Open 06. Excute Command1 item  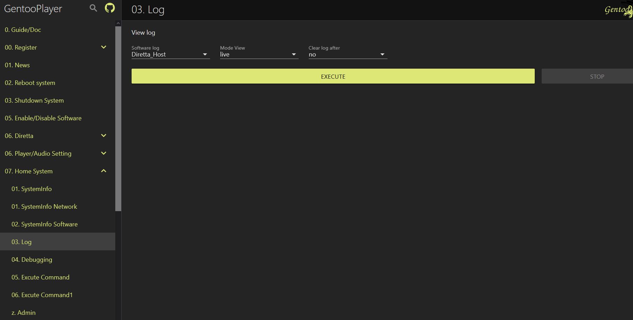click(x=58, y=295)
